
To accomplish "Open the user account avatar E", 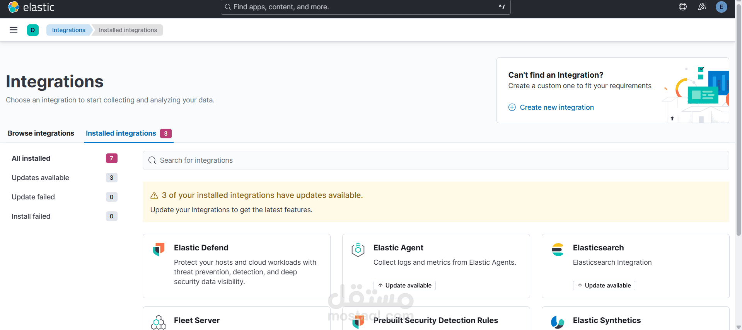I will click(x=722, y=7).
